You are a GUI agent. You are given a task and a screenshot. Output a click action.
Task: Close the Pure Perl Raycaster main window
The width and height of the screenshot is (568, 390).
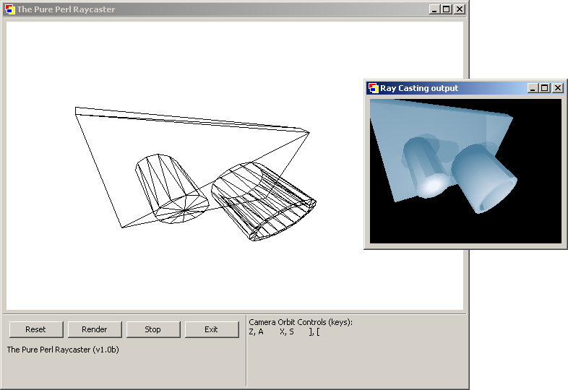click(460, 9)
